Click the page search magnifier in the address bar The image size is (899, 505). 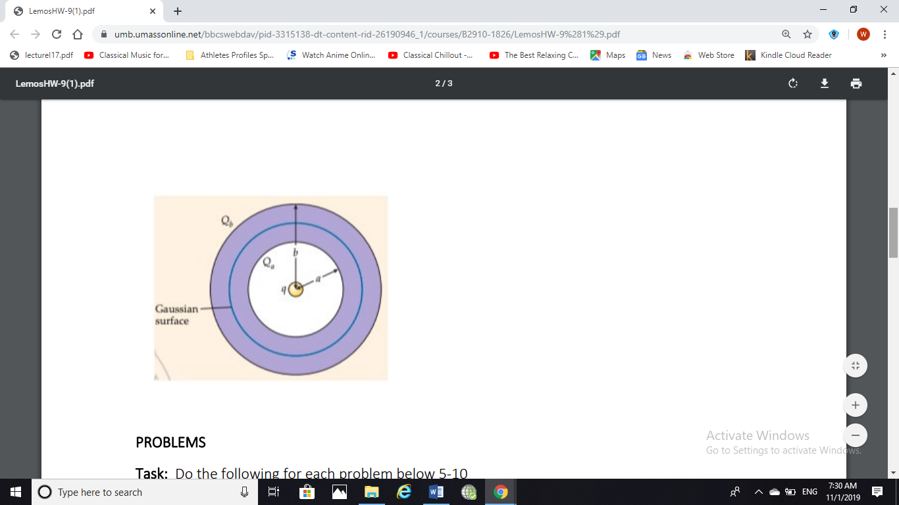[787, 34]
